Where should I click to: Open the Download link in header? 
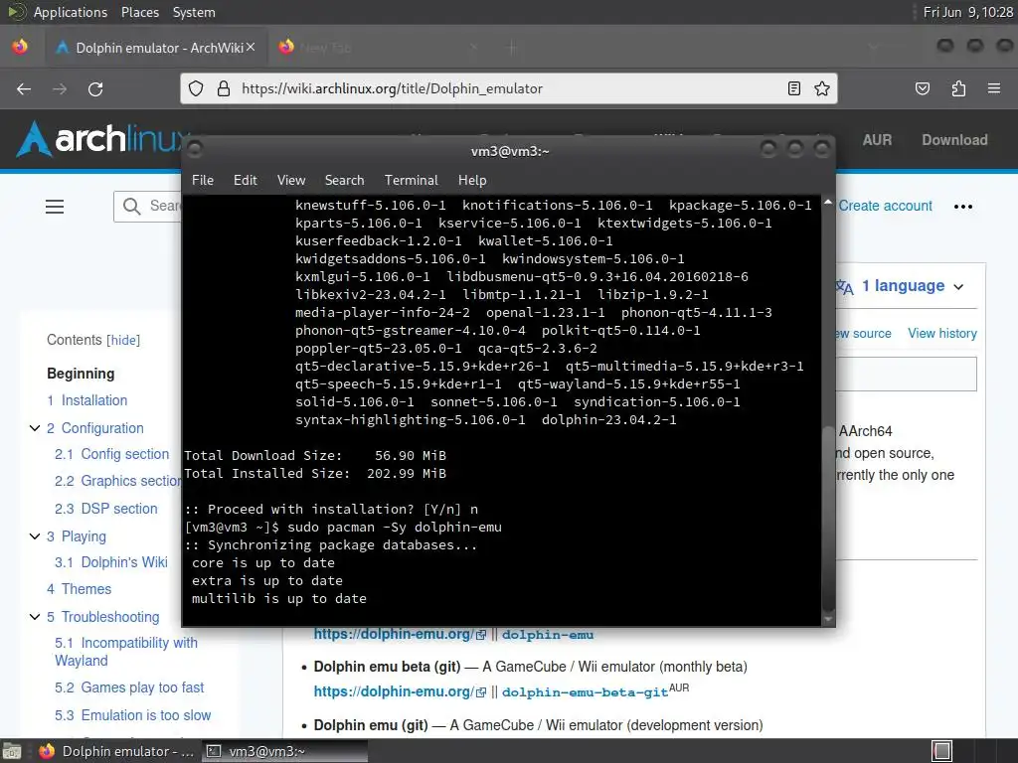click(954, 140)
